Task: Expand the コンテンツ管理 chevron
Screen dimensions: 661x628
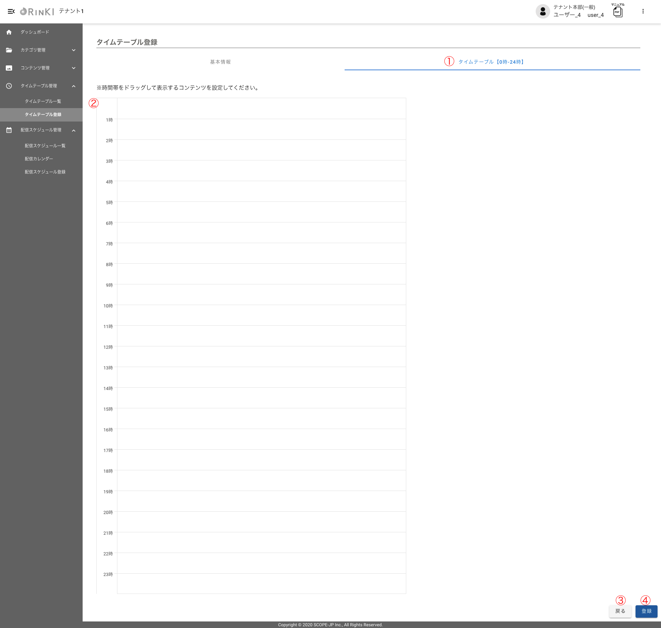Action: coord(74,68)
